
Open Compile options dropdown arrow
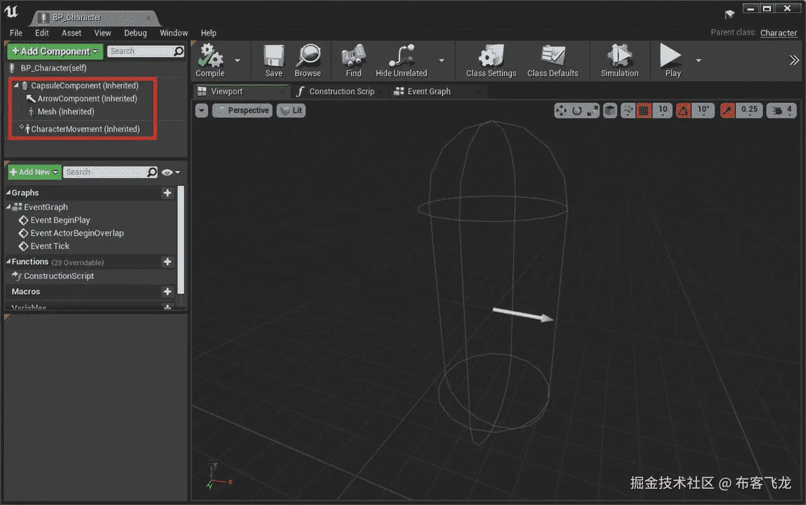pyautogui.click(x=238, y=60)
